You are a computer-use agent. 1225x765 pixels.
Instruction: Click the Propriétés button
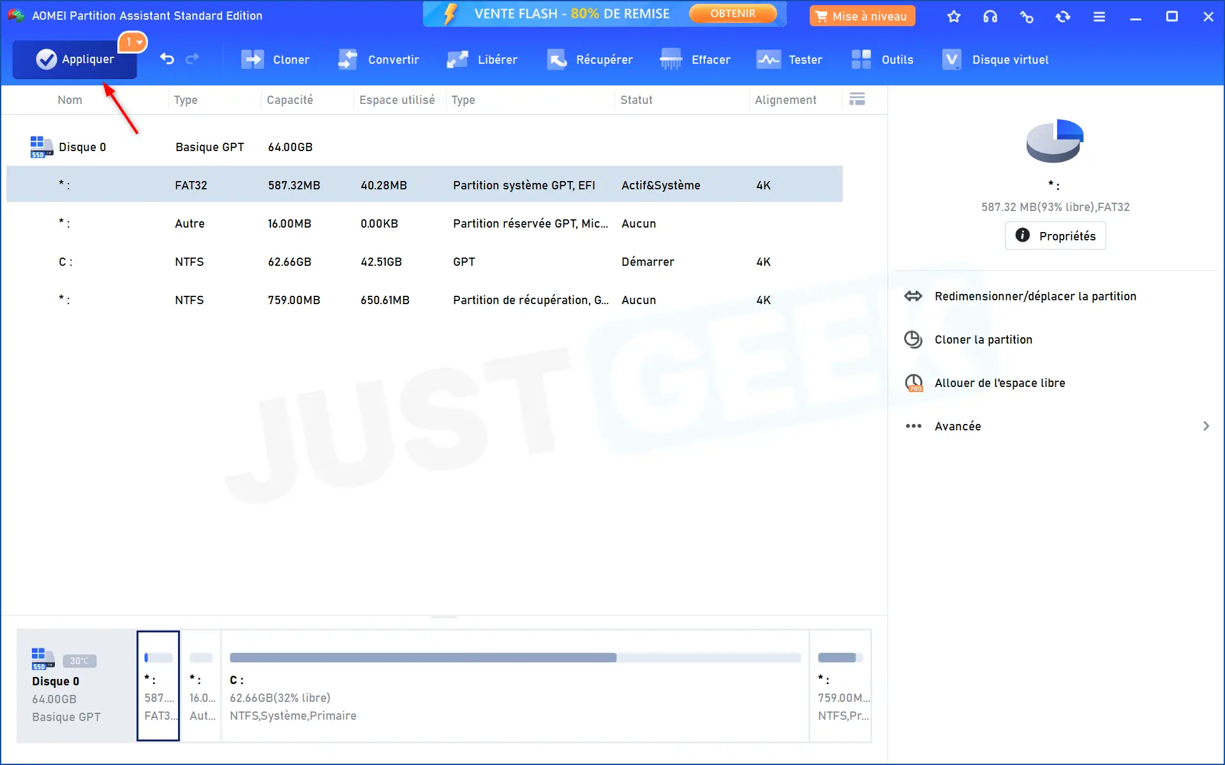[x=1055, y=236]
